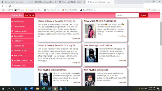
Task: Focus the search field containing muslim
Action: (127, 15)
